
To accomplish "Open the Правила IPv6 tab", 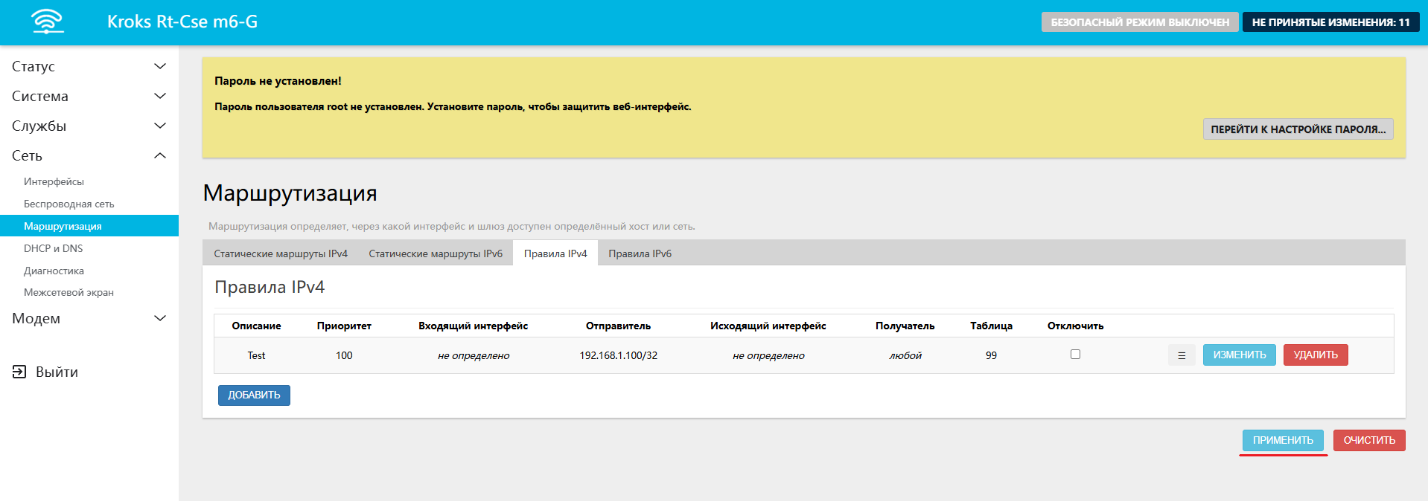I will coord(640,253).
